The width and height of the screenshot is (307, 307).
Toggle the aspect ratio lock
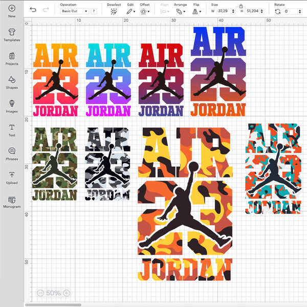pyautogui.click(x=241, y=6)
